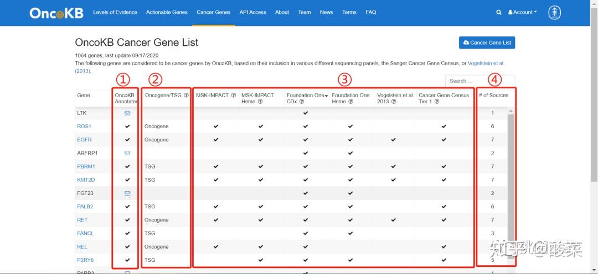Go to Levels of Evidence page
598x274 pixels.
coord(115,12)
